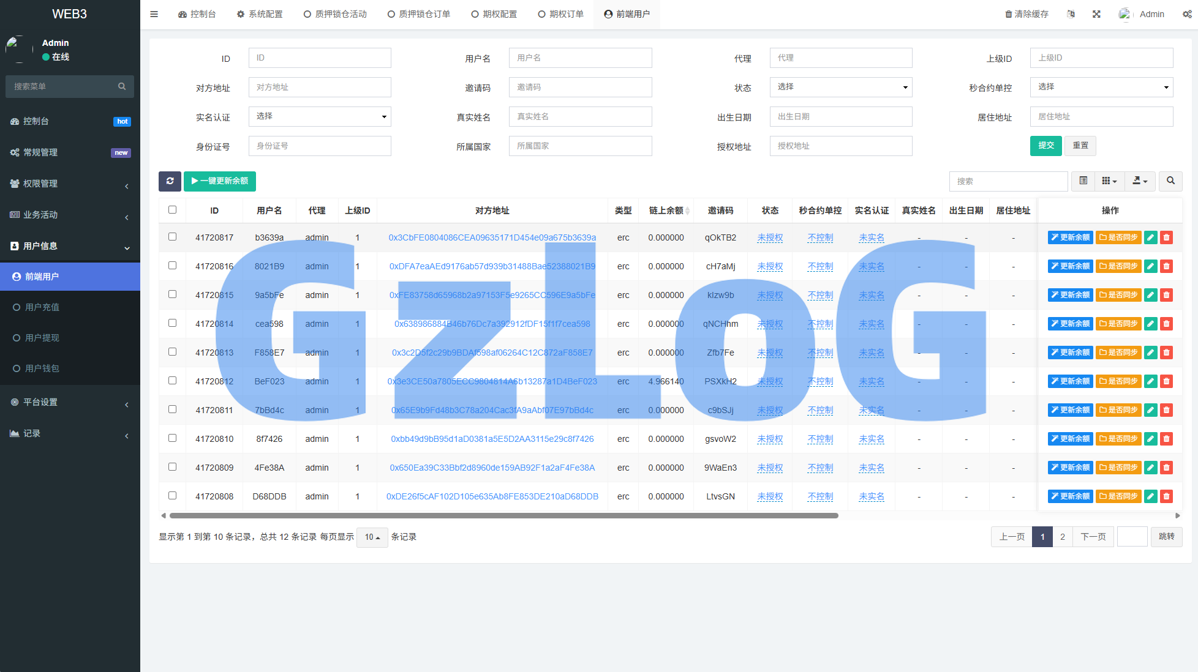
Task: Switch to the 期权配置 tab
Action: (x=494, y=14)
